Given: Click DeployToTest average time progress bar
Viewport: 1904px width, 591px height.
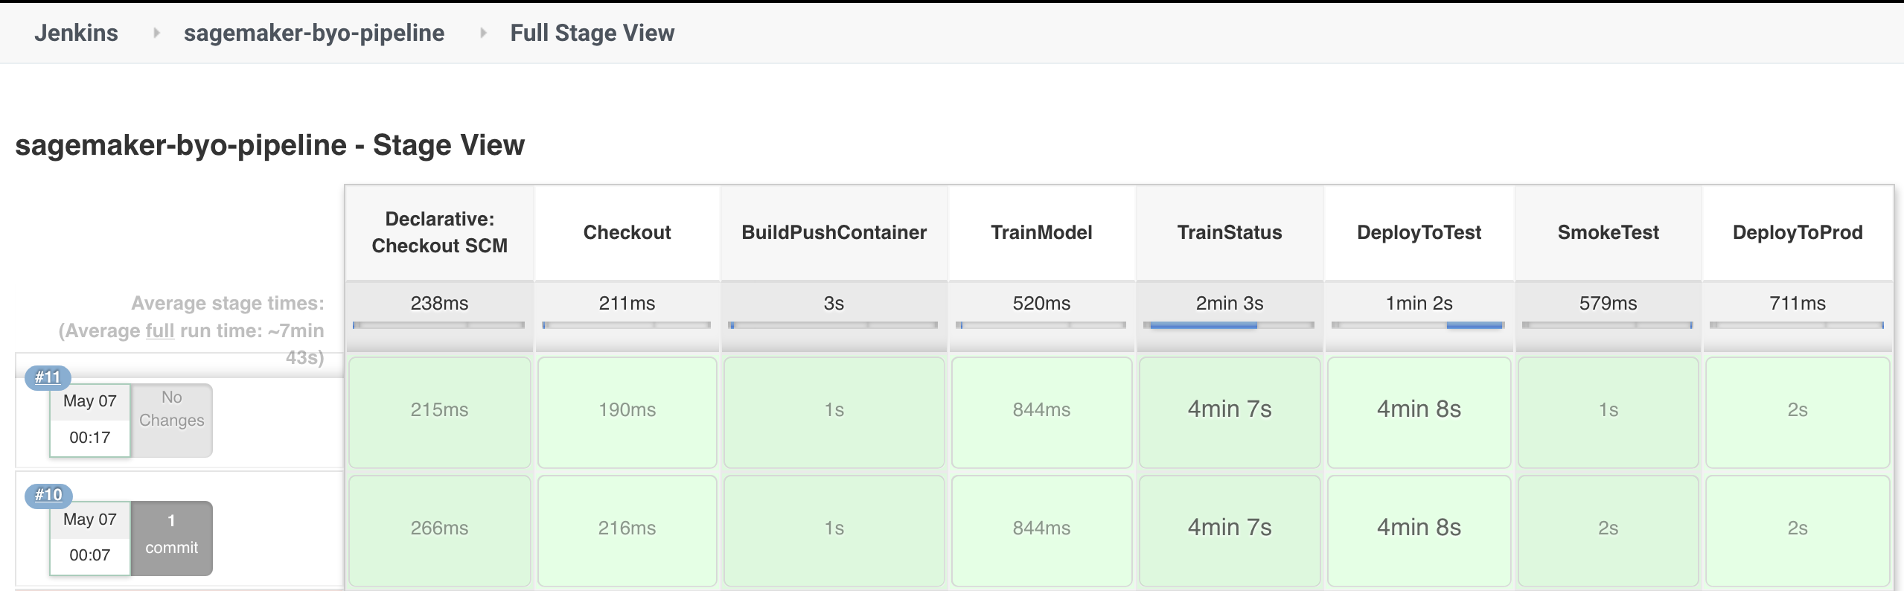Looking at the screenshot, I should (1419, 325).
